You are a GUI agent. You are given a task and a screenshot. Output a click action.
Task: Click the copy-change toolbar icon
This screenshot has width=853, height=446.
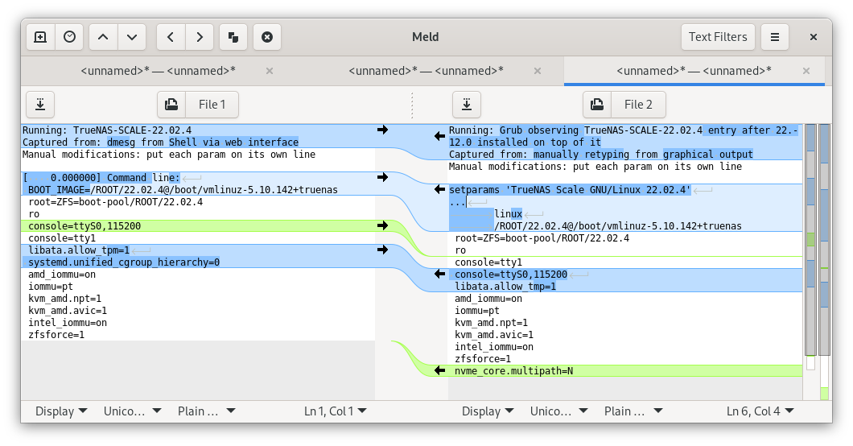point(233,37)
